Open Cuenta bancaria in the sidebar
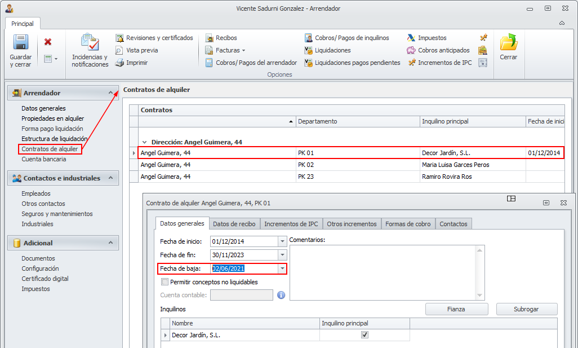 (x=44, y=160)
